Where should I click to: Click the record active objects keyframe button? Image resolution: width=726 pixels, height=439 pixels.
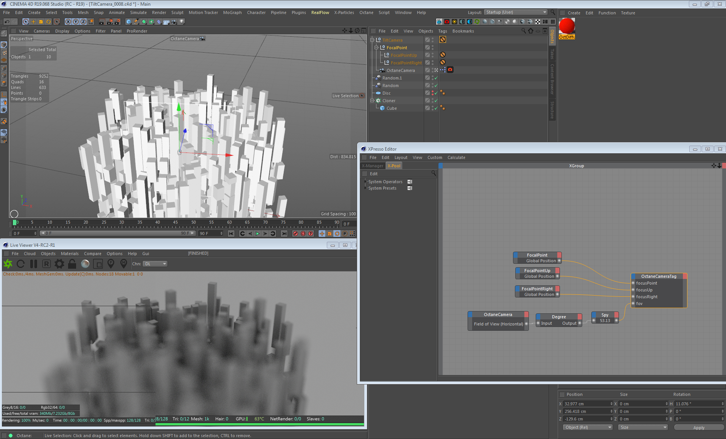pyautogui.click(x=295, y=234)
